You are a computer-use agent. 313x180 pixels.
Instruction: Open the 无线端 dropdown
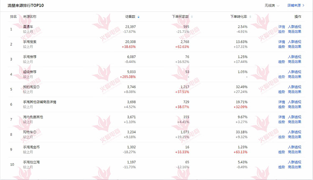point(272,5)
